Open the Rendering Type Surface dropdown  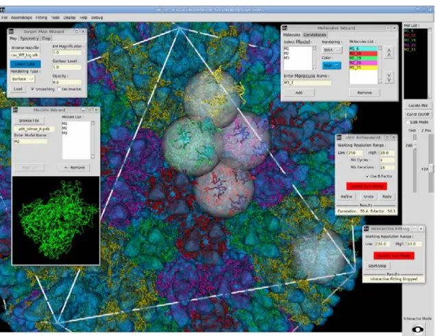(x=22, y=79)
